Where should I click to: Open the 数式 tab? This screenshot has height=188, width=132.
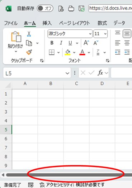102,23
